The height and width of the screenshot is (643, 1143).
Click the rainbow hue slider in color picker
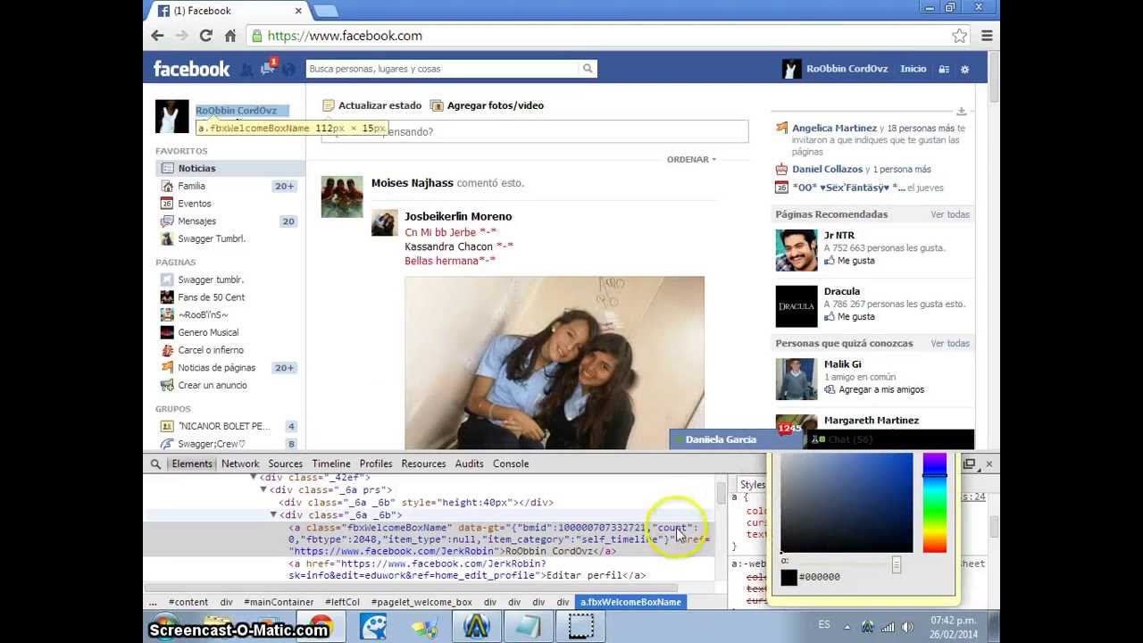coord(934,503)
